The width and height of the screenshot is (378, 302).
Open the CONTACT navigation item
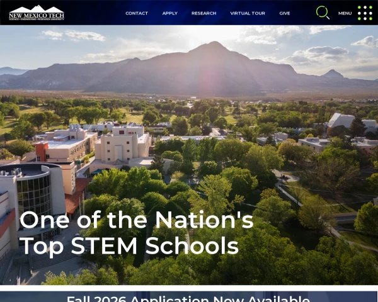(137, 13)
